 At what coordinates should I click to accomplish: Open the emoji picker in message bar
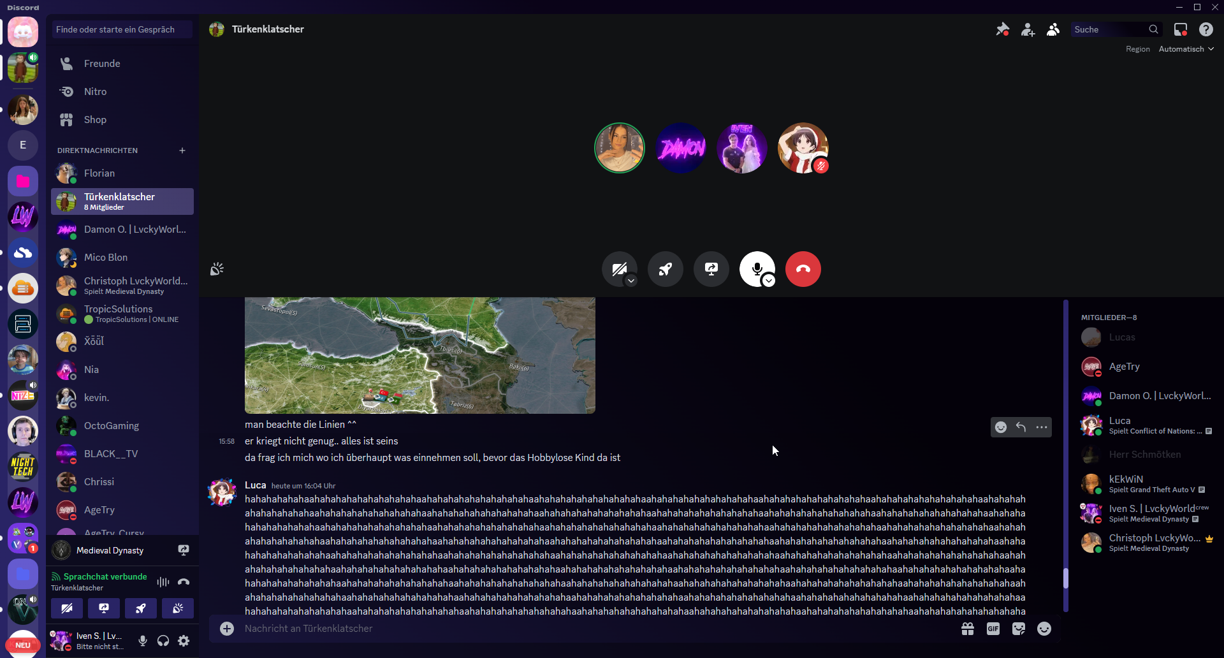pos(1044,629)
